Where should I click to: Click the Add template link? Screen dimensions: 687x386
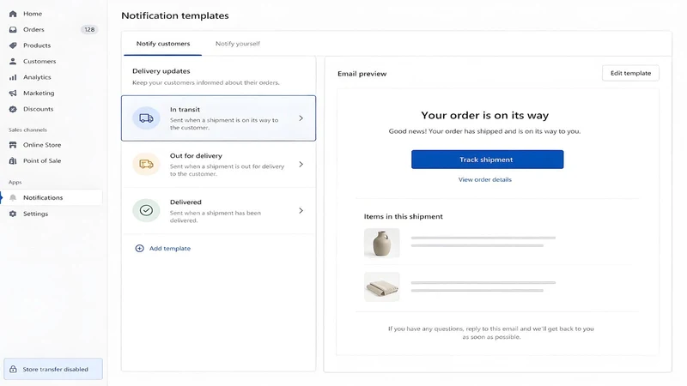(170, 248)
